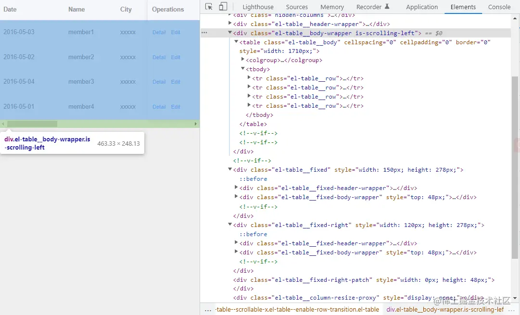This screenshot has height=315, width=520.
Task: Open the Application tab
Action: [x=422, y=7]
